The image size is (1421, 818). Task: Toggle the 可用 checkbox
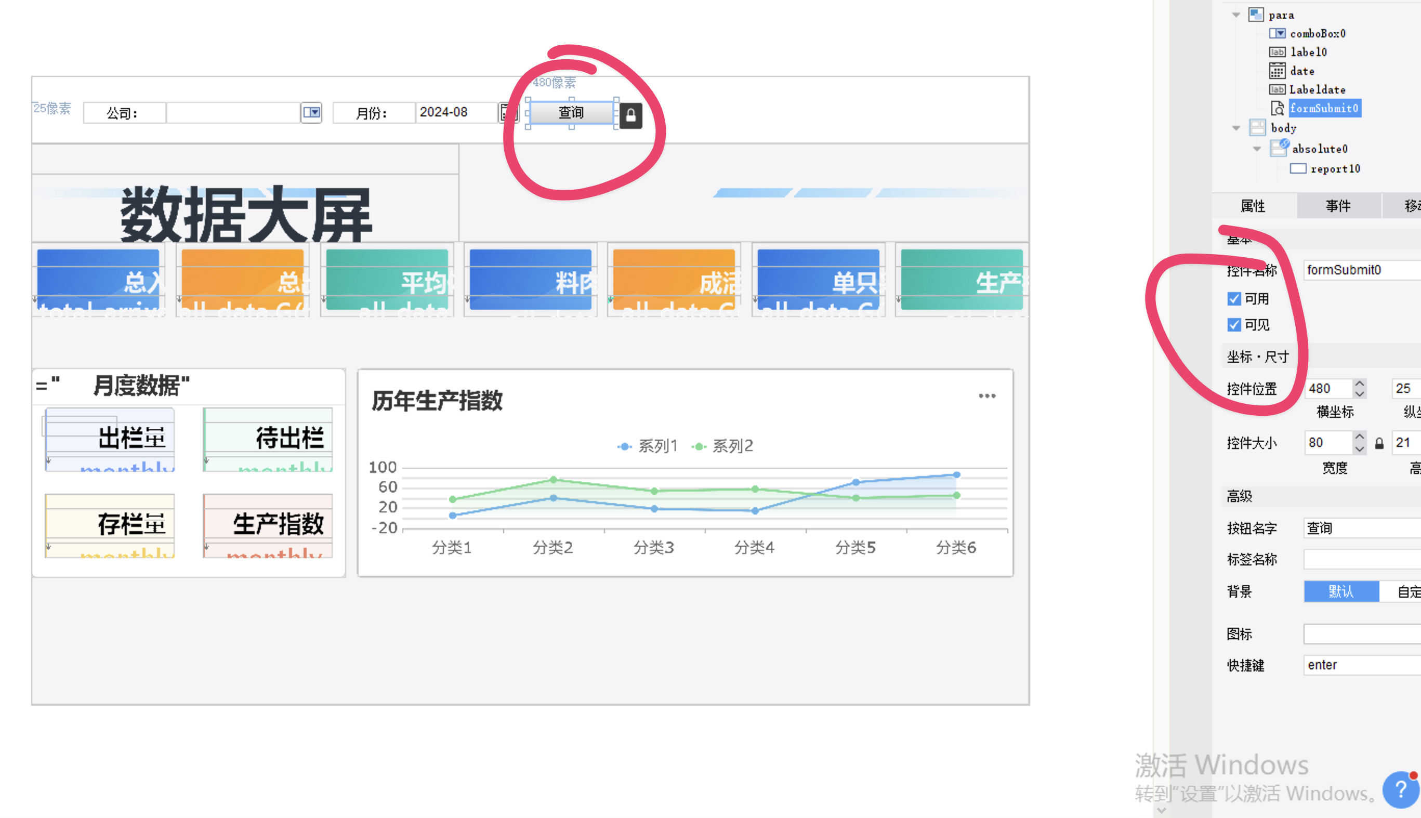point(1234,299)
